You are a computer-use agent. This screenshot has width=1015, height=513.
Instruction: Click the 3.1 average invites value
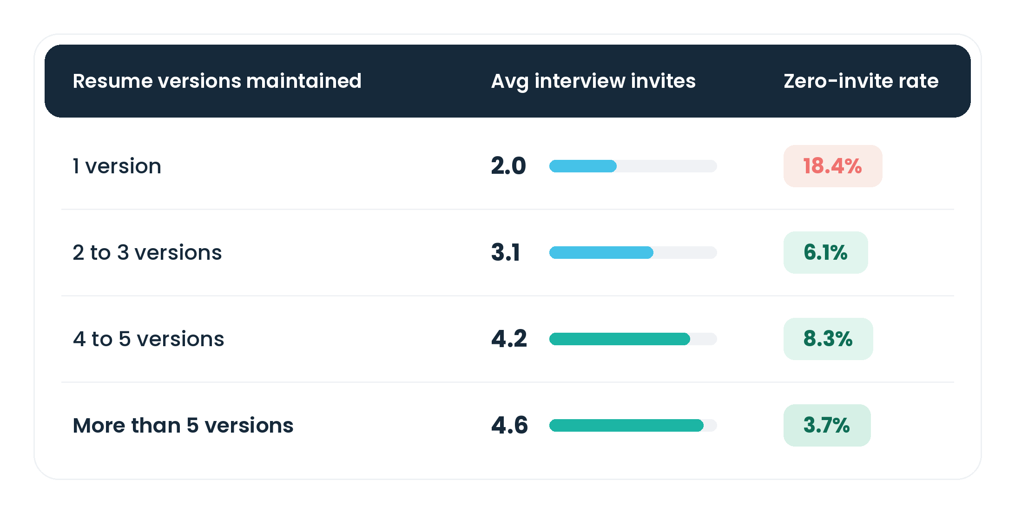pos(506,252)
